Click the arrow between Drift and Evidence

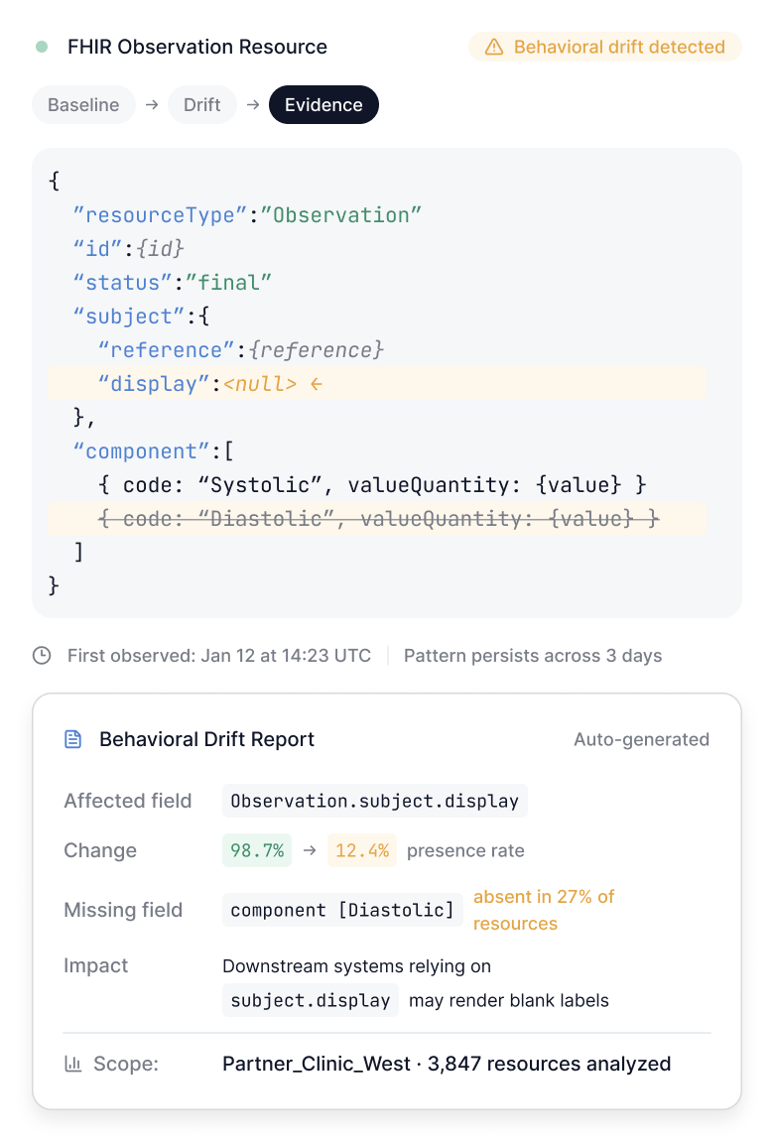(253, 105)
